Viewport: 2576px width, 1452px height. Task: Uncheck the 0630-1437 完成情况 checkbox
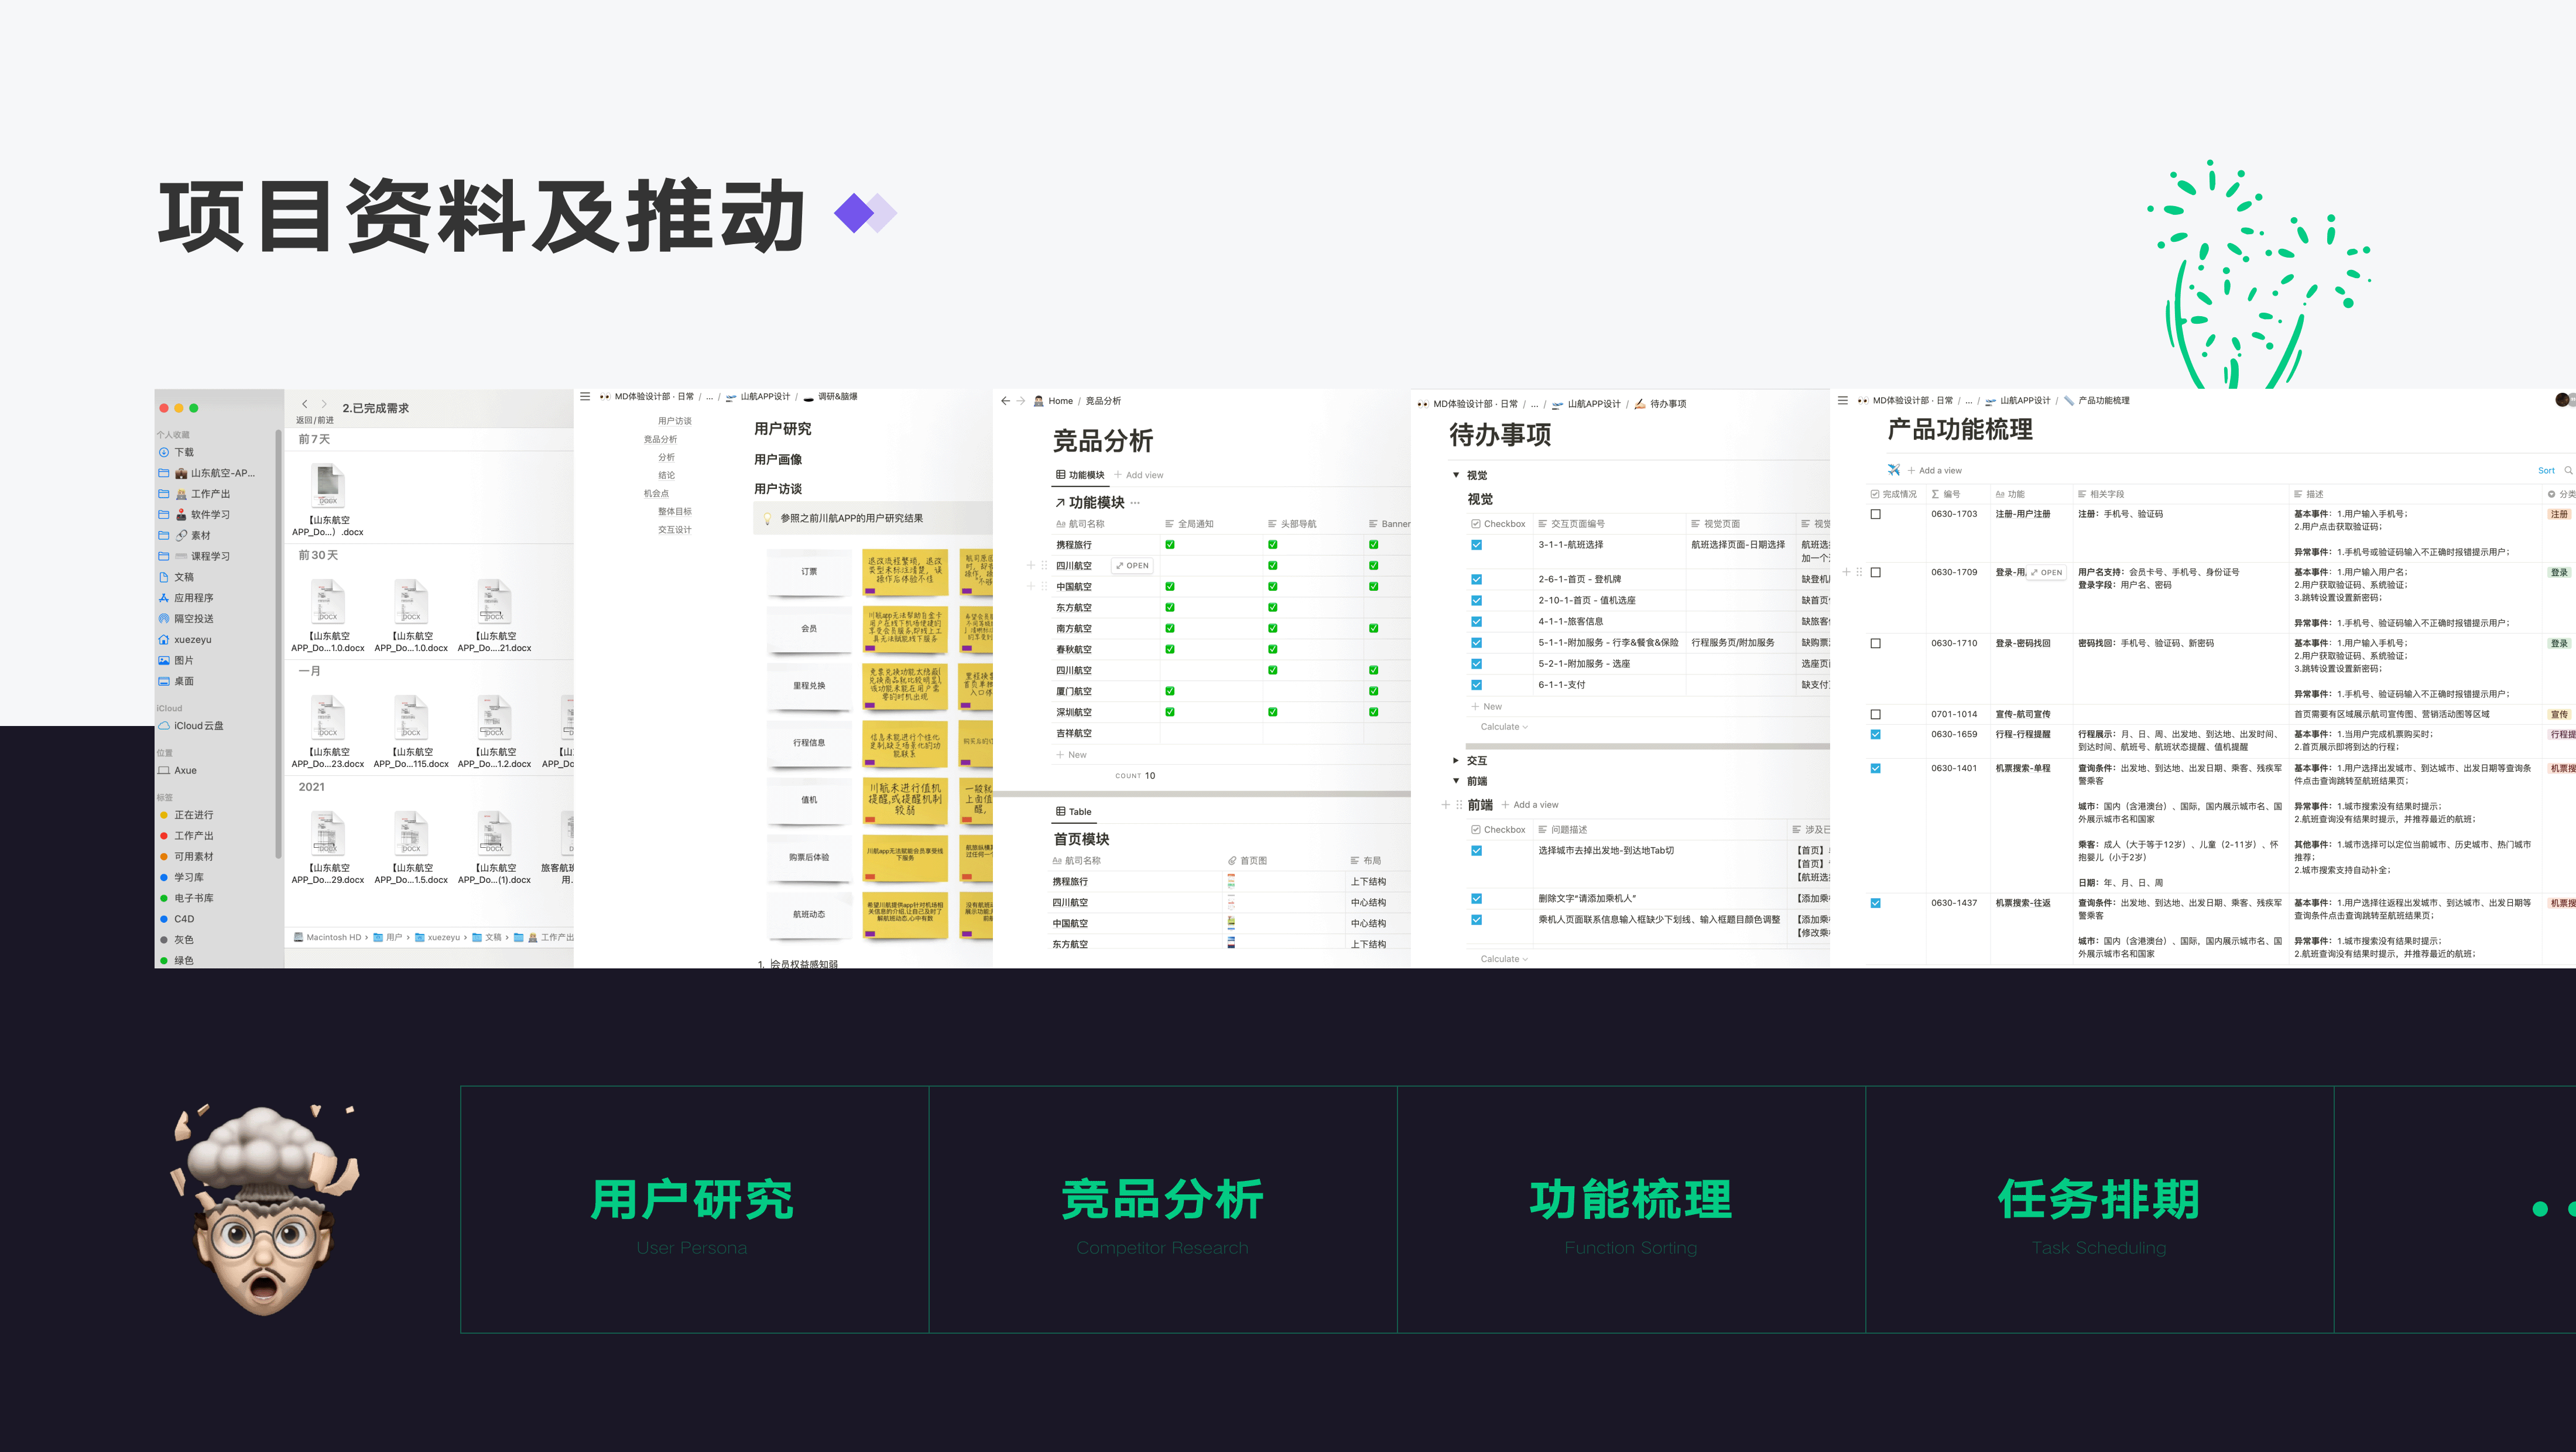1875,903
